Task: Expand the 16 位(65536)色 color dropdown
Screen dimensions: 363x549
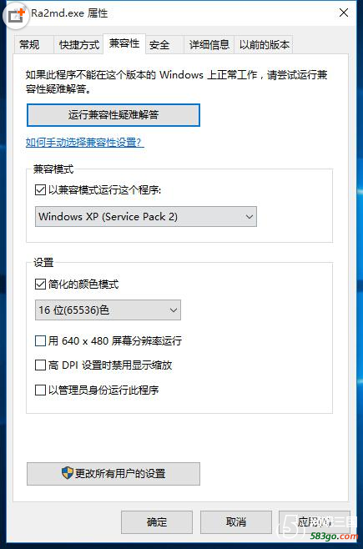Action: click(108, 310)
